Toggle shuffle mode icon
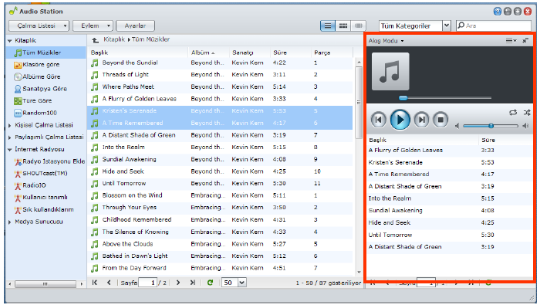540x305 pixels. click(527, 113)
